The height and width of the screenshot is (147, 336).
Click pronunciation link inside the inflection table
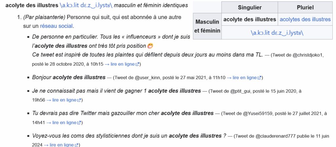pos(277,33)
